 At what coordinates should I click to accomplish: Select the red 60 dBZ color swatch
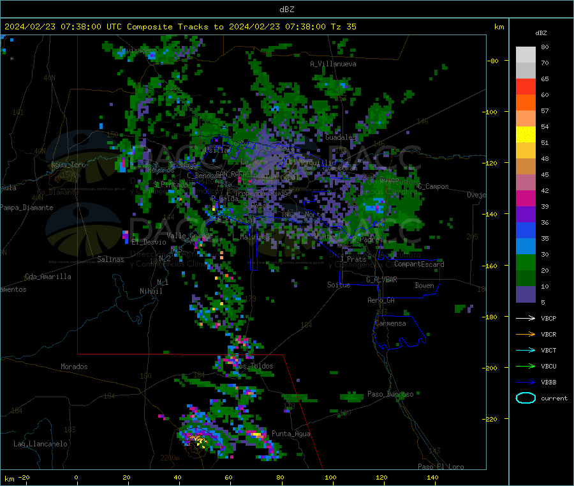click(x=526, y=86)
